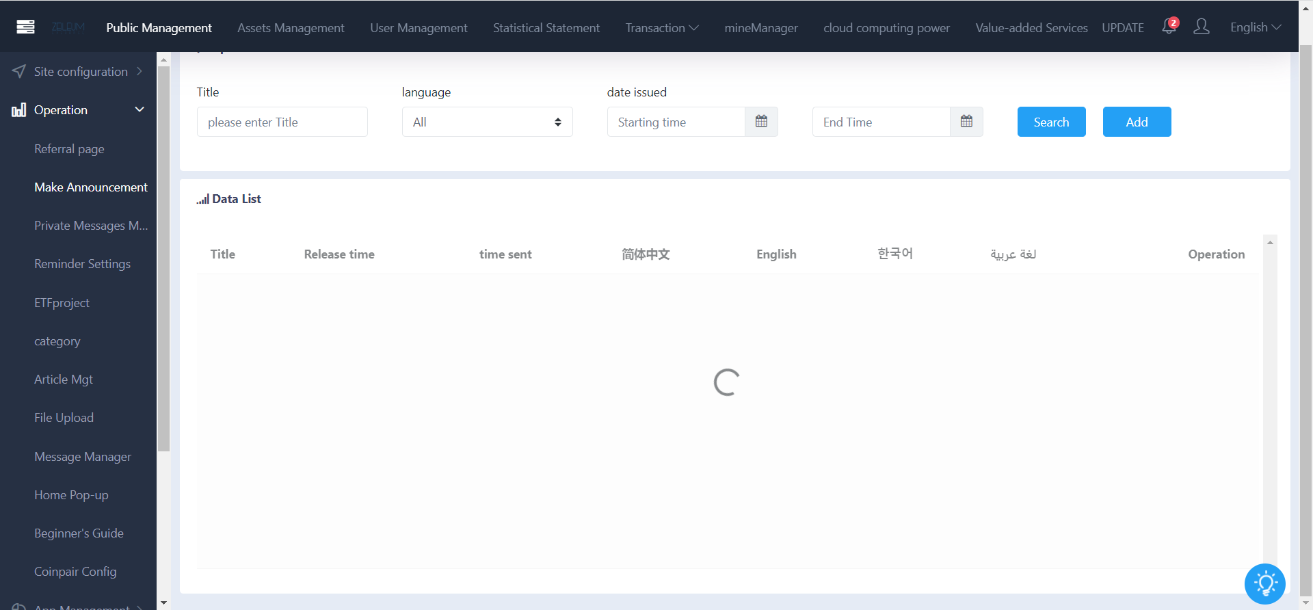Select Make Announcement in sidebar

click(91, 187)
